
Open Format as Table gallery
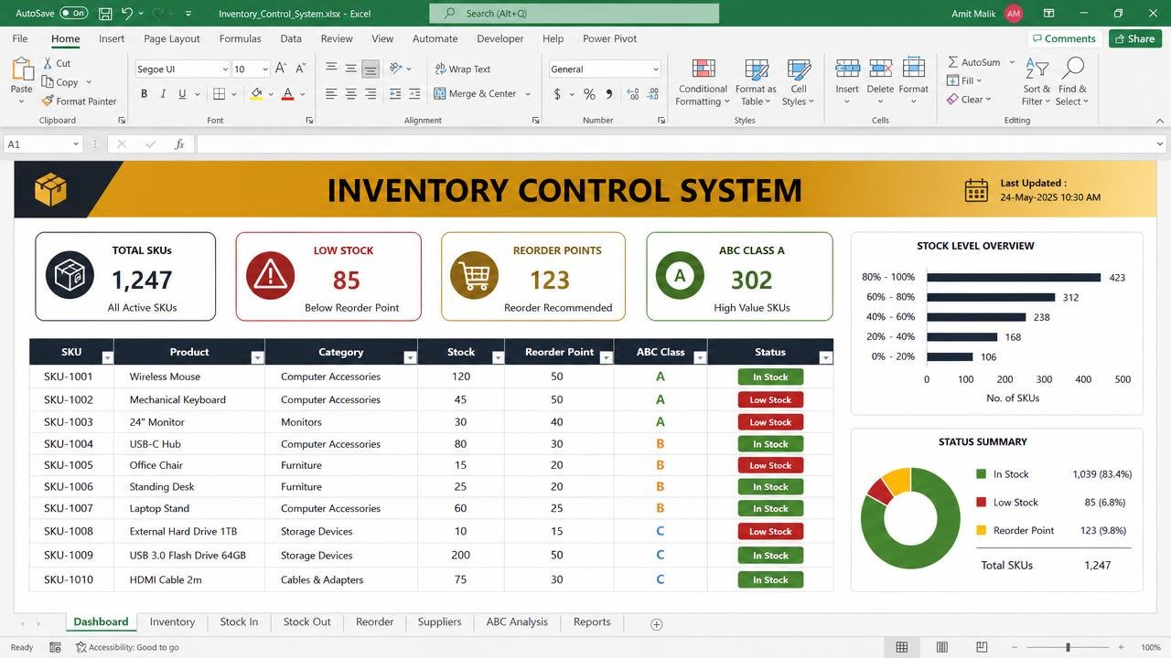point(756,82)
